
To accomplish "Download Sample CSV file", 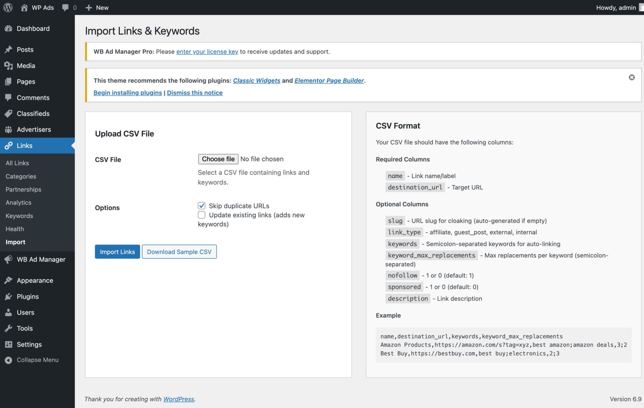I will pyautogui.click(x=179, y=252).
